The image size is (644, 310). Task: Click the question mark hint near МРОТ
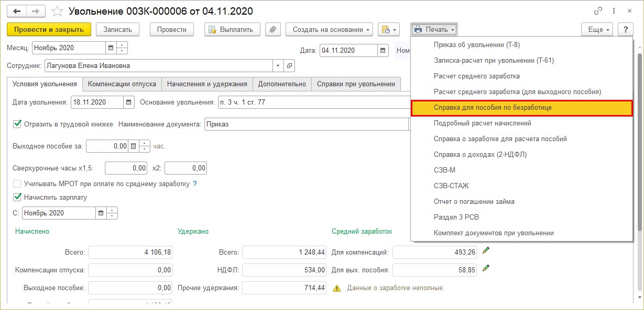(195, 184)
